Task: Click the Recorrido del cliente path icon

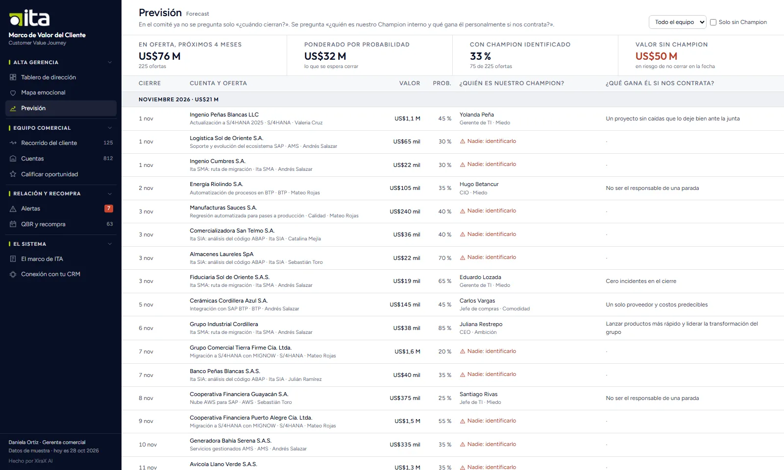Action: 13,143
